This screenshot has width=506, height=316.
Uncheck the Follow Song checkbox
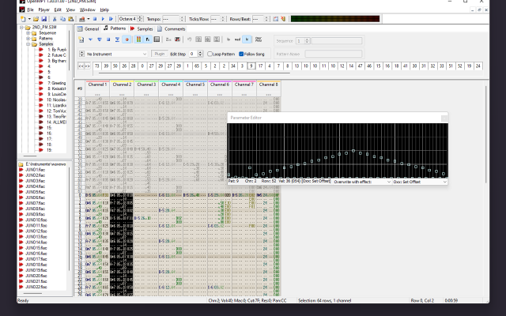pyautogui.click(x=241, y=54)
